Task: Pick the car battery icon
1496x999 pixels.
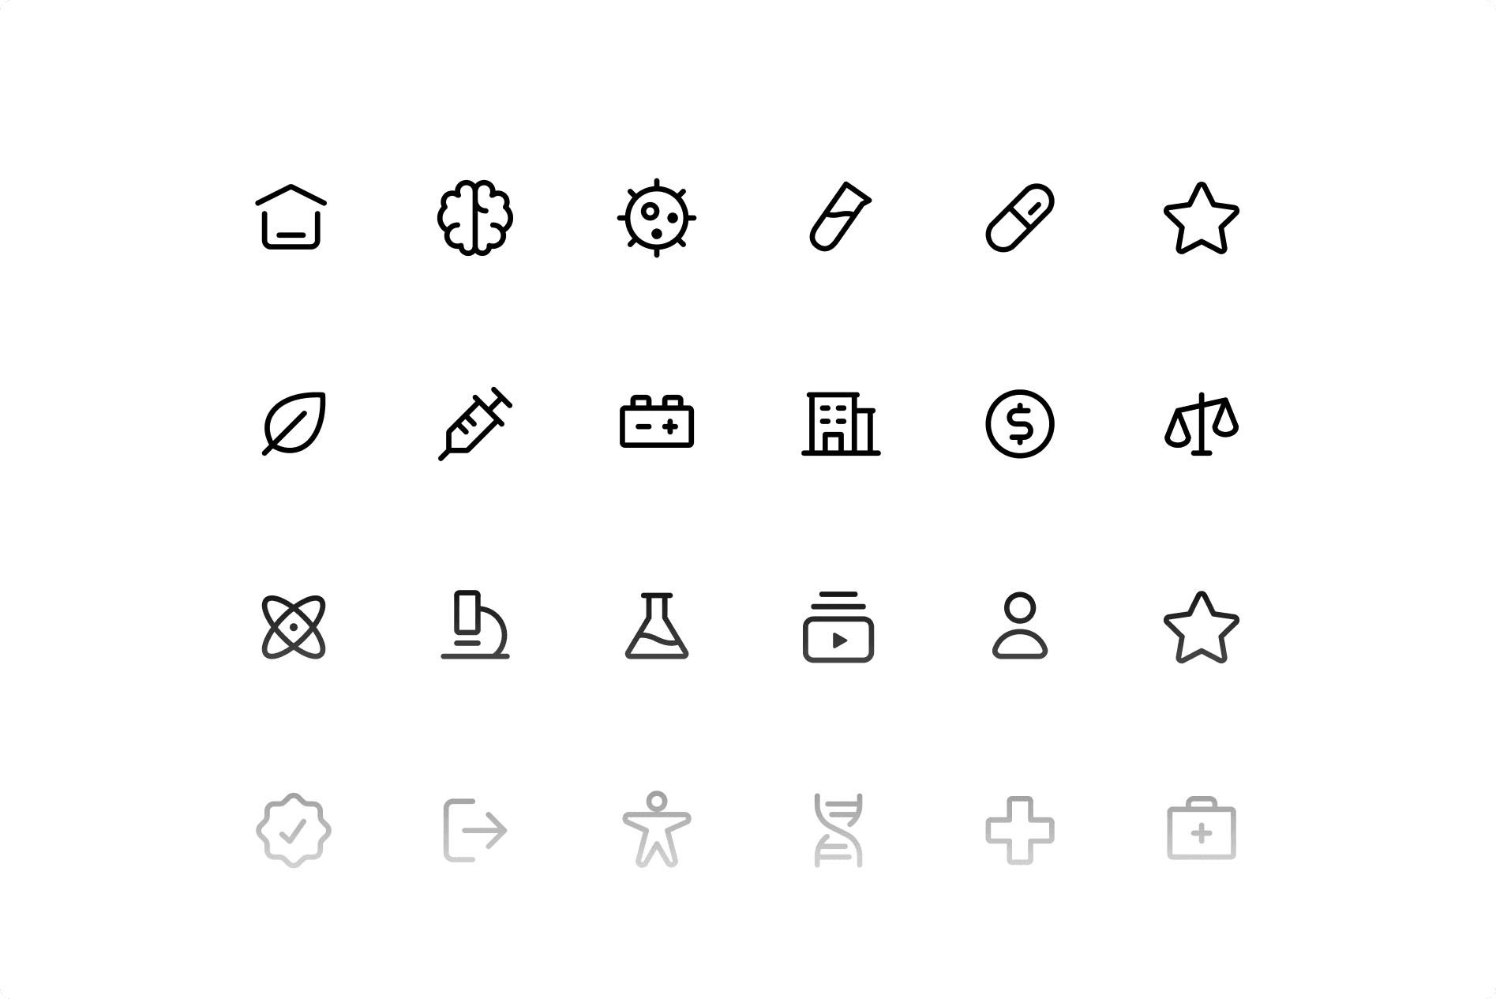Action: (657, 422)
